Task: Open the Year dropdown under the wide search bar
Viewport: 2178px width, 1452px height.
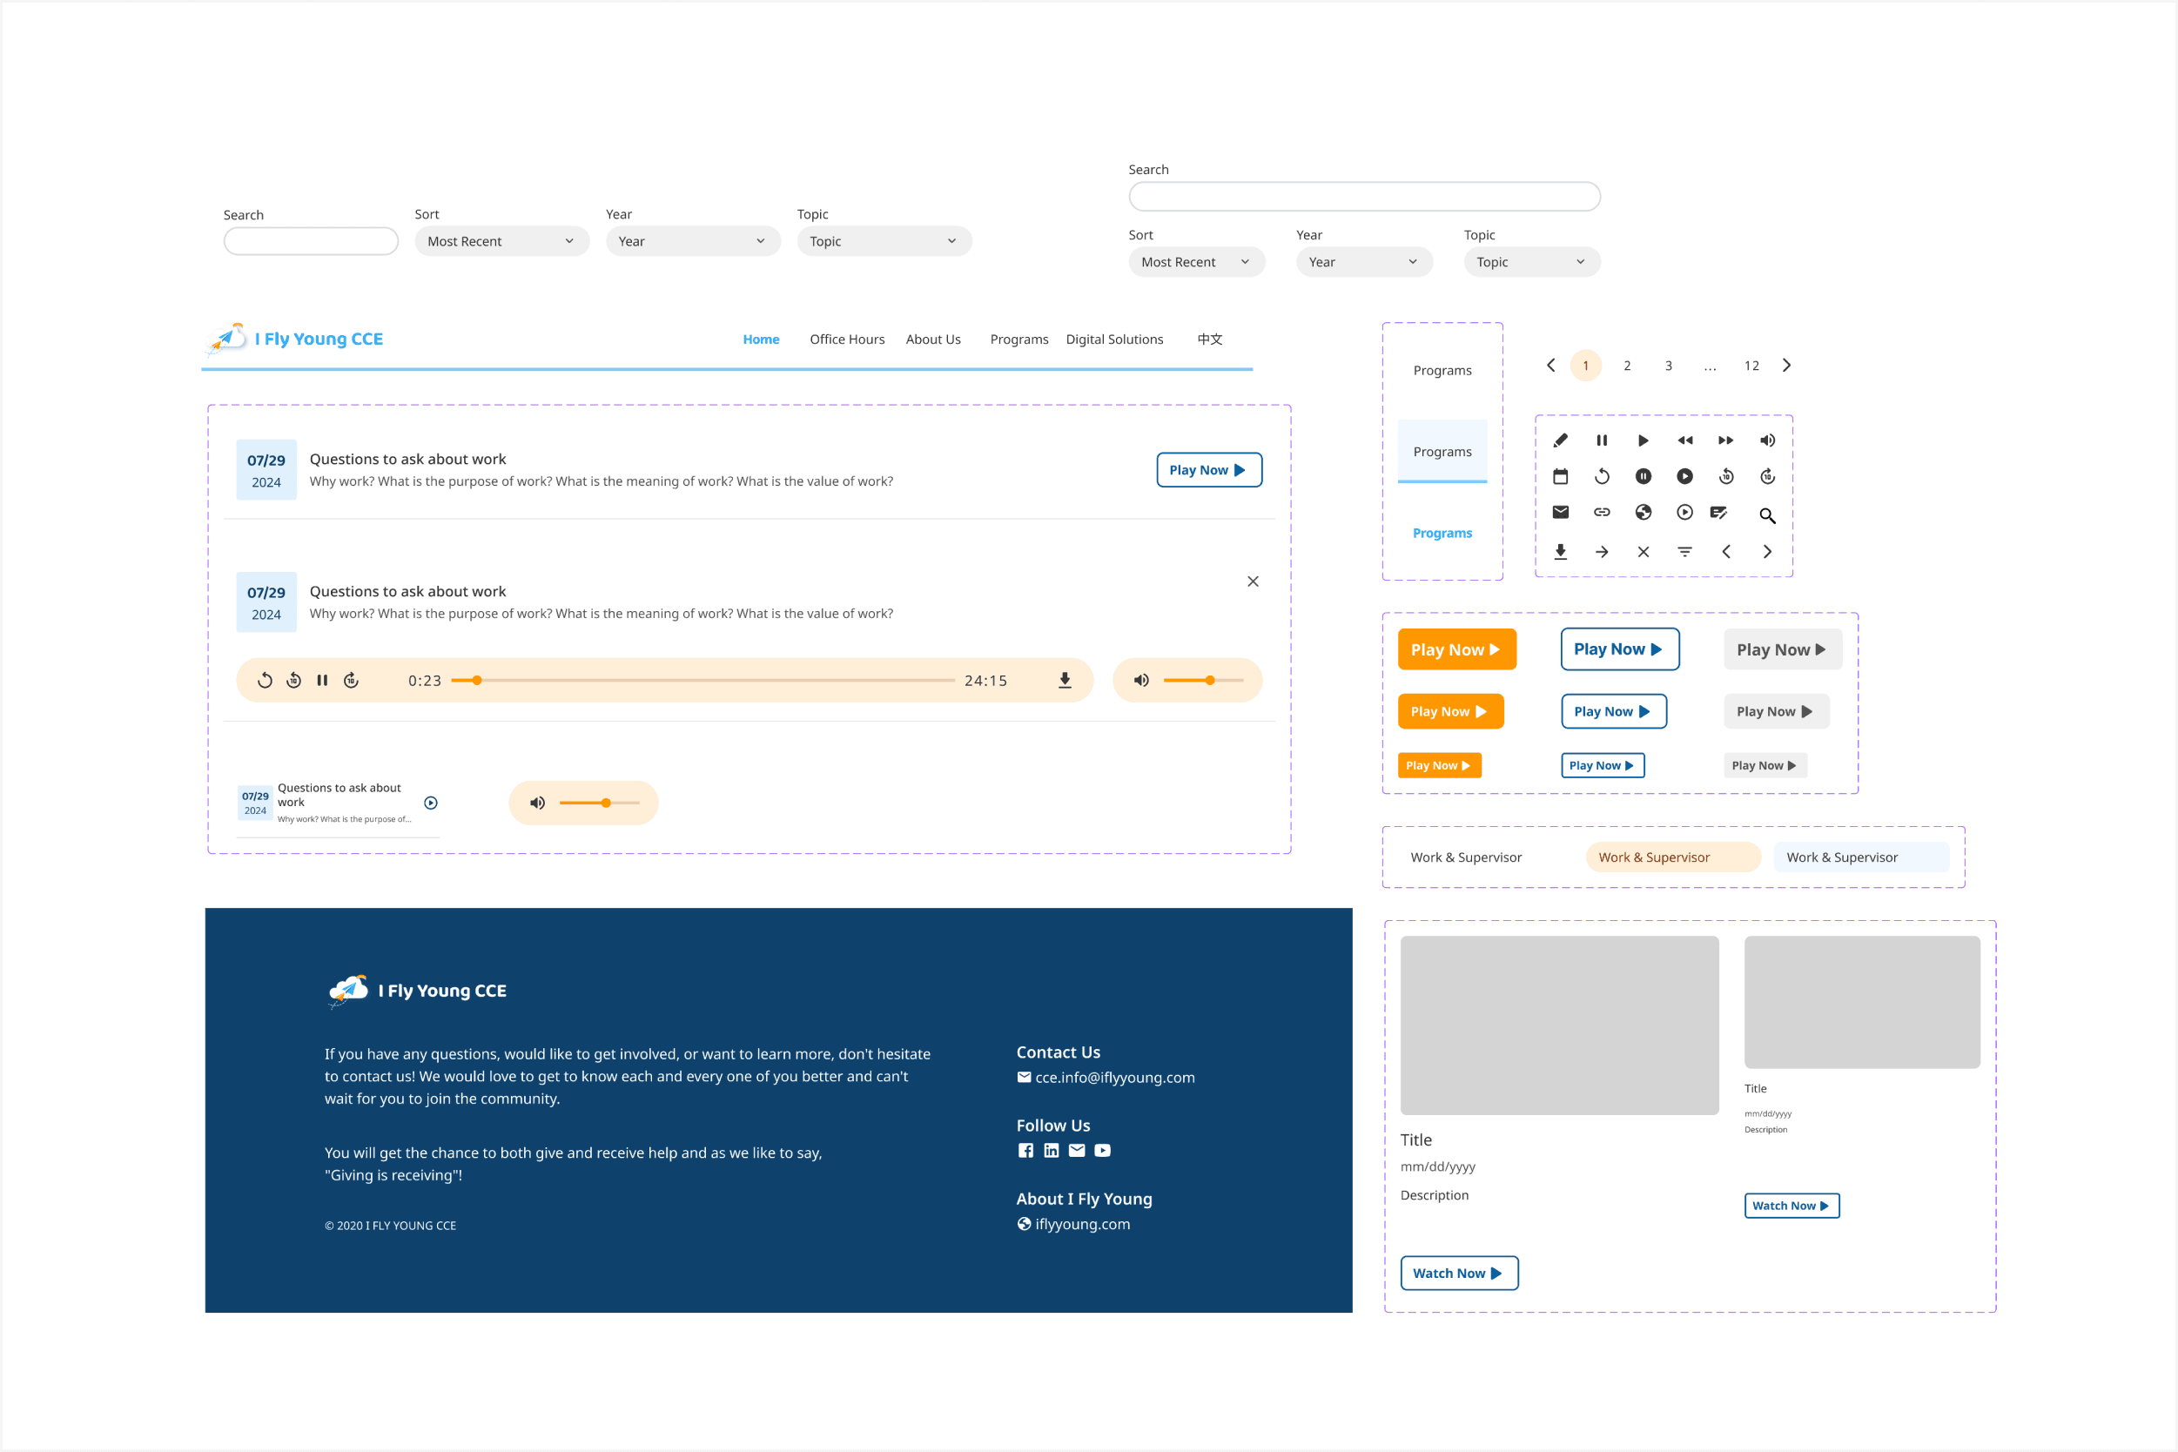Action: [1364, 262]
